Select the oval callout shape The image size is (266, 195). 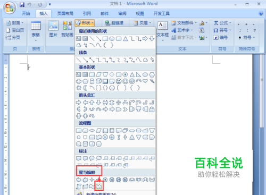tap(92, 158)
